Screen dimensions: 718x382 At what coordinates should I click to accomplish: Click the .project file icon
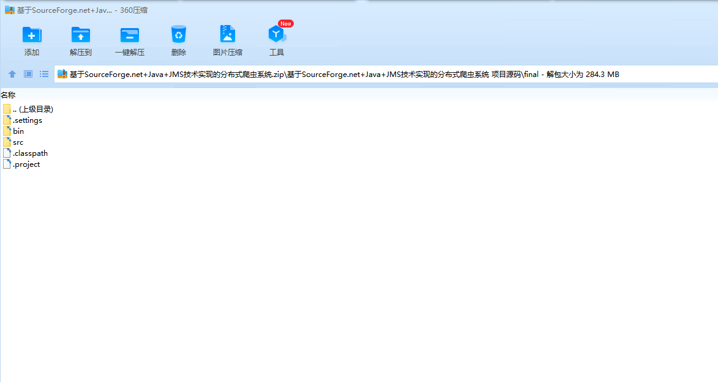coord(7,164)
